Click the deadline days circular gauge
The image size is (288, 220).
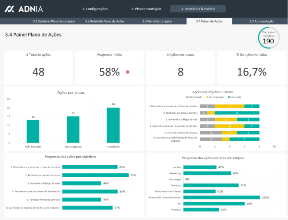(x=268, y=38)
